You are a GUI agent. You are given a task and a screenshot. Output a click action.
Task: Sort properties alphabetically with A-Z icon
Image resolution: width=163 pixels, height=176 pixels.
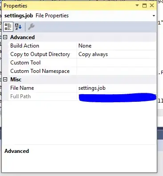click(18, 27)
